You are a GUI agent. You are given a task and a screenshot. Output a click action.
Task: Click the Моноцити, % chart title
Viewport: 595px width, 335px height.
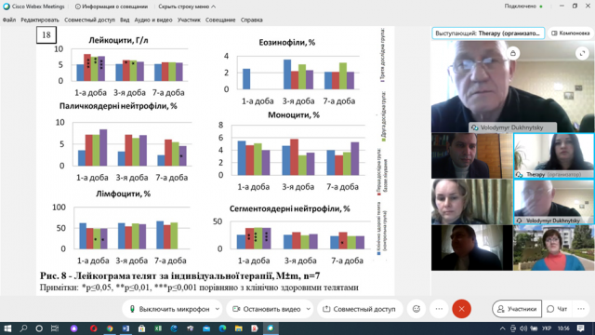[x=294, y=114]
